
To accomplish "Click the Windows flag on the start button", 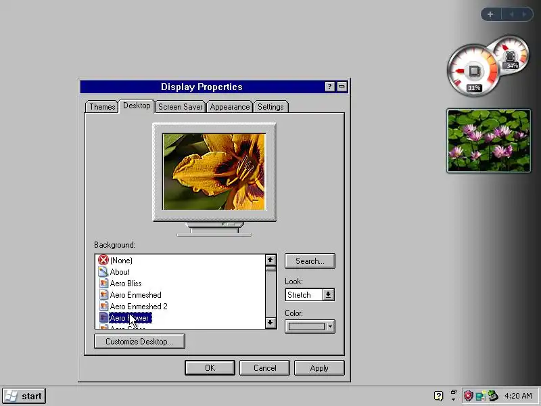I will (x=11, y=396).
